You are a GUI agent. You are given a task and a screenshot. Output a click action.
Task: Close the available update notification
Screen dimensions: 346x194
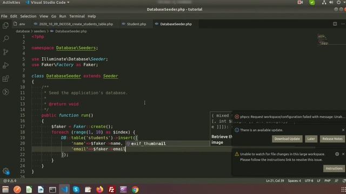[343, 130]
